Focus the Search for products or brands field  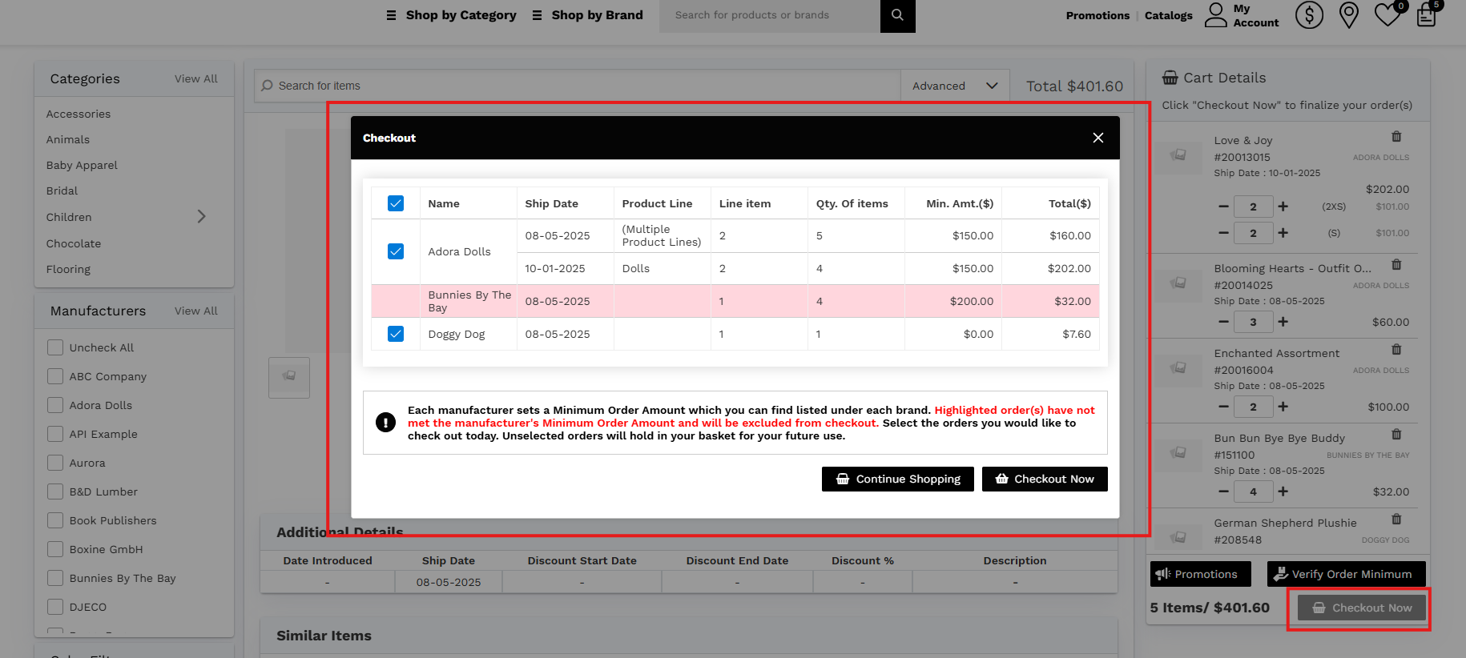point(769,15)
